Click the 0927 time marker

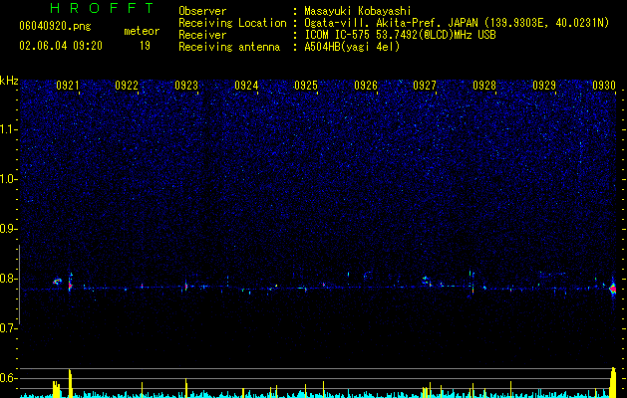[x=425, y=86]
